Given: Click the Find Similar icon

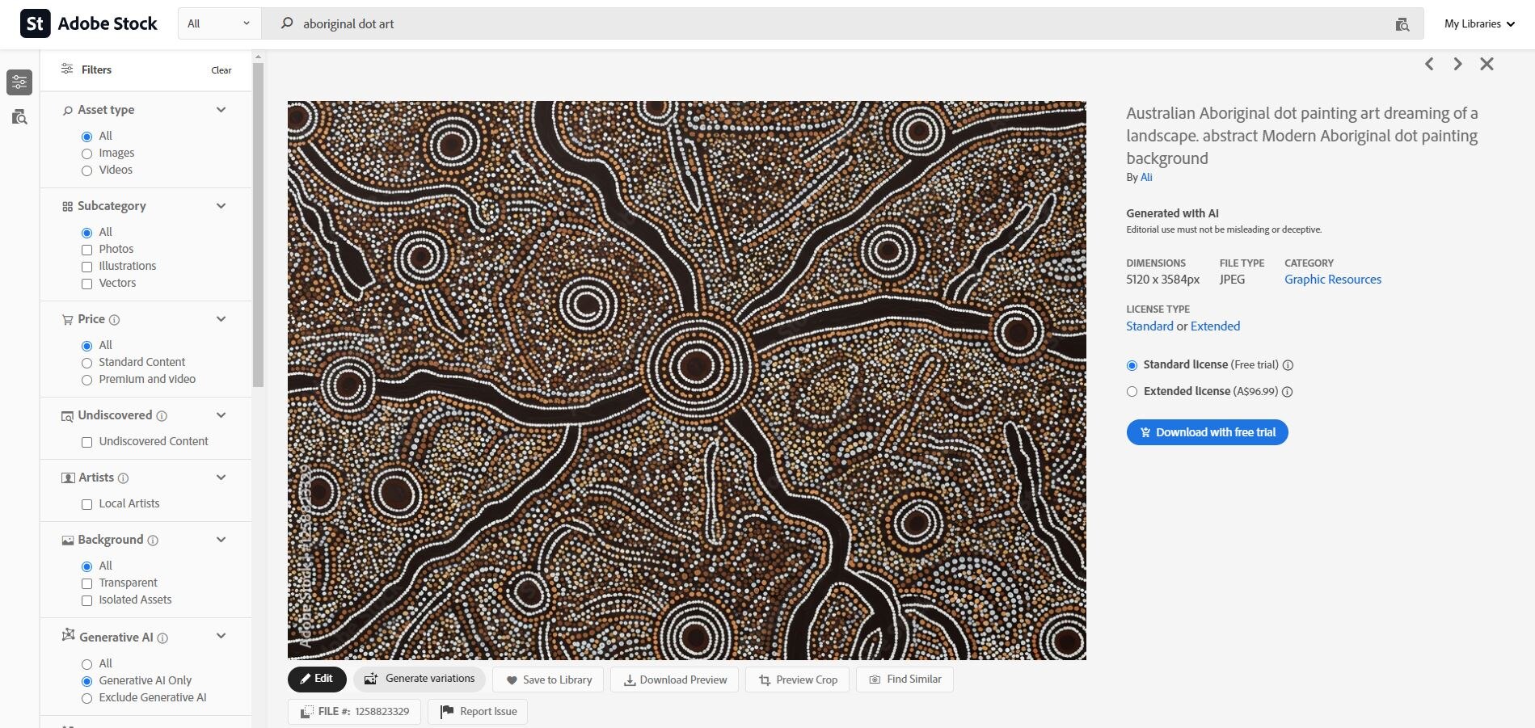Looking at the screenshot, I should point(875,679).
